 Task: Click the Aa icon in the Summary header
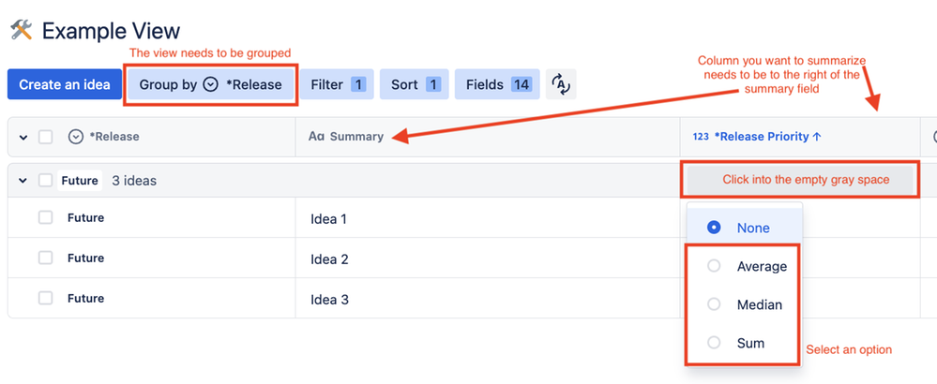coord(316,137)
